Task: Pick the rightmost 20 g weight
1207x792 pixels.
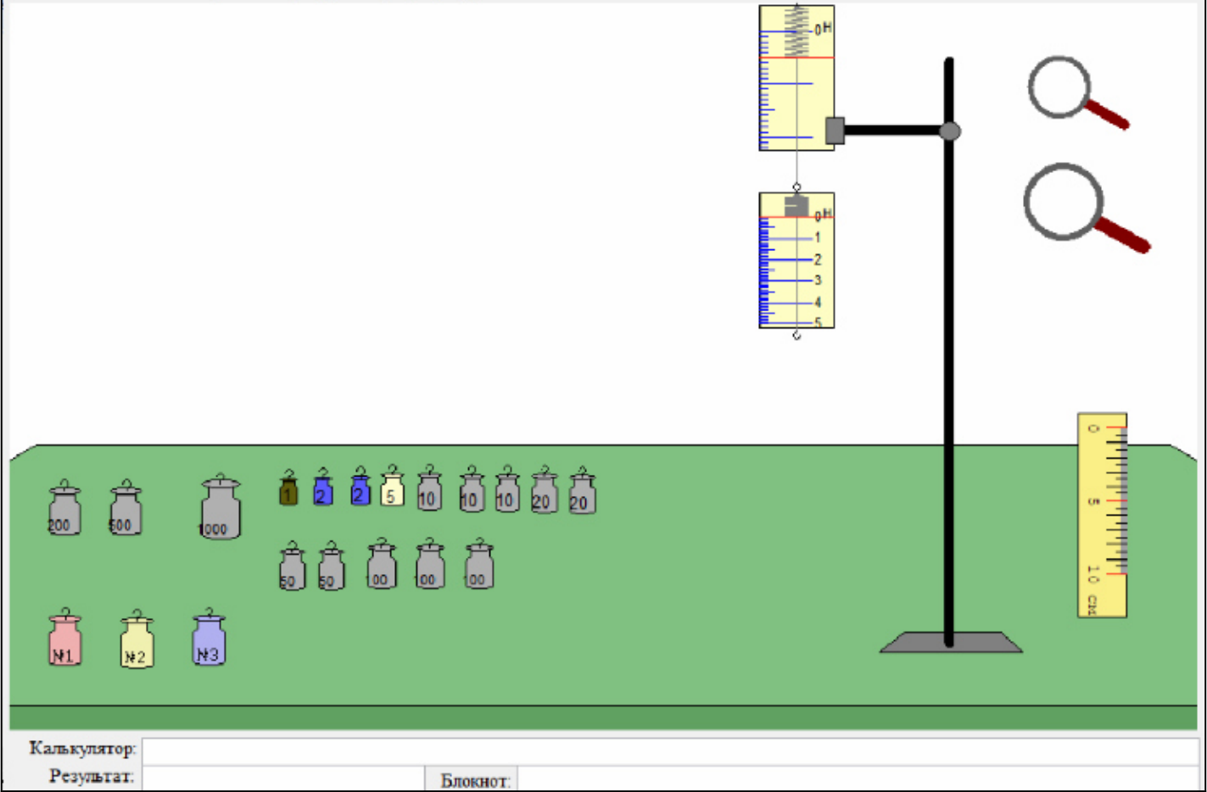Action: click(x=582, y=490)
